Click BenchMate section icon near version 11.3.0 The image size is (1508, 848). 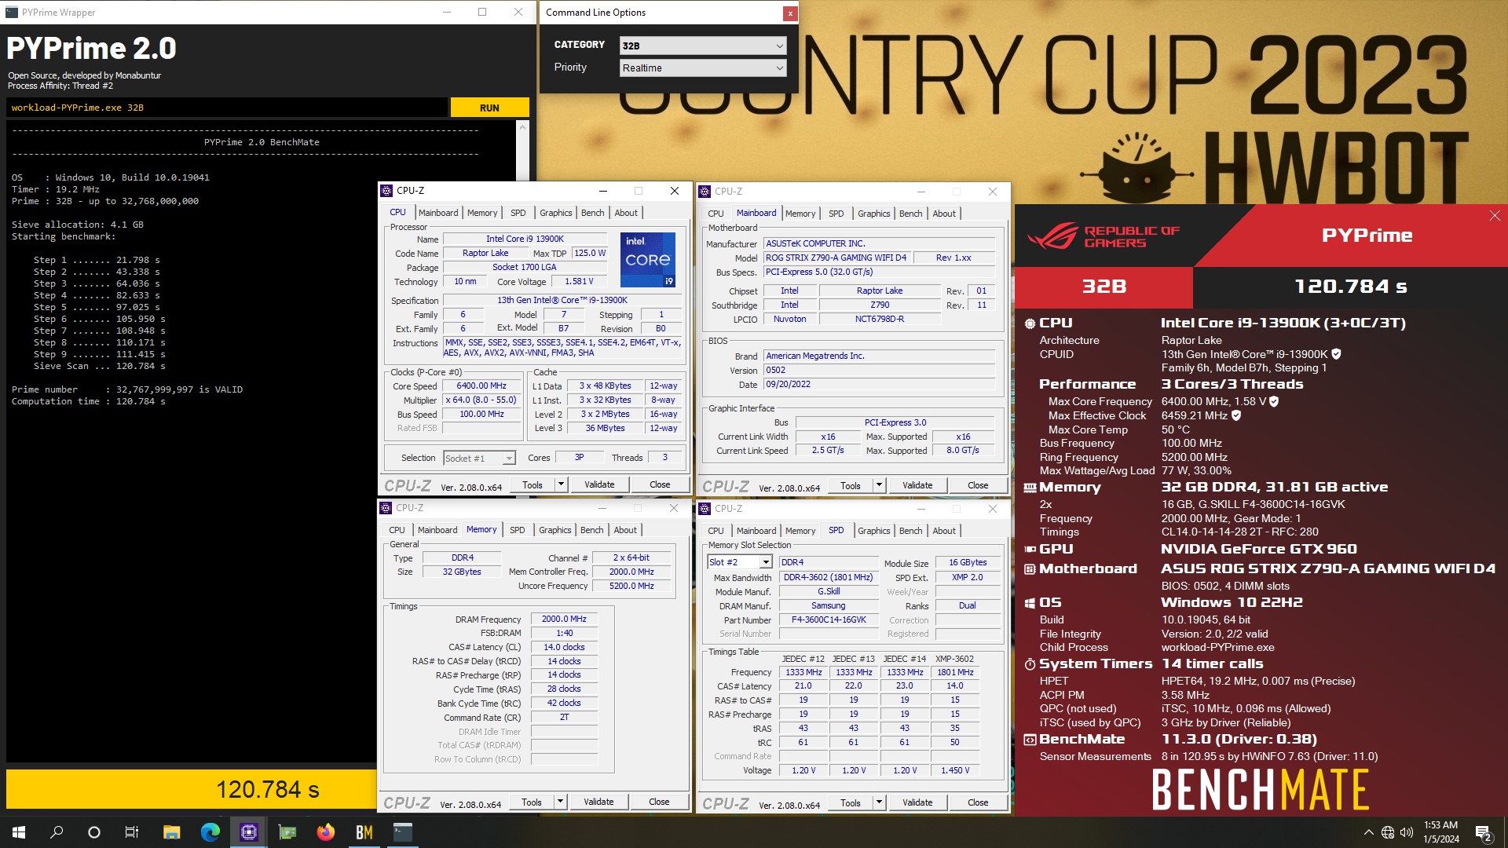pyautogui.click(x=1030, y=740)
